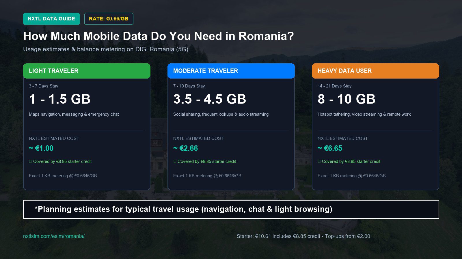This screenshot has width=462, height=259.
Task: Click starter credit note in Heavy Data User card
Action: 349,161
